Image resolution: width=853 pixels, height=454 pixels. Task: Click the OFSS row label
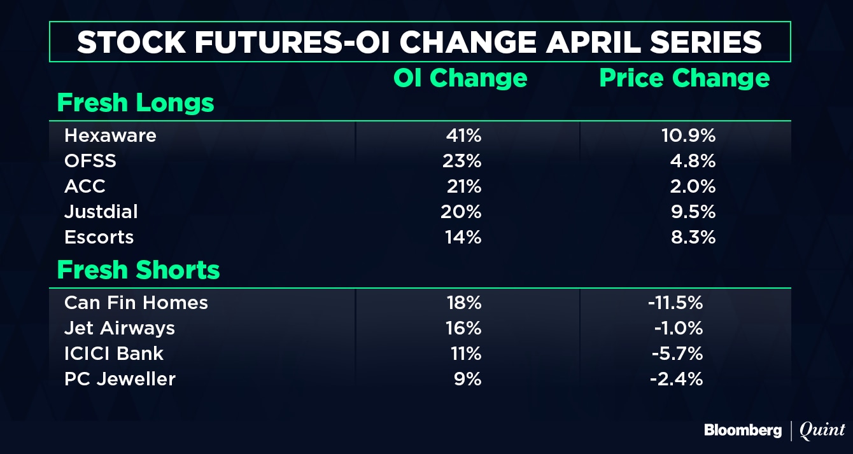90,161
